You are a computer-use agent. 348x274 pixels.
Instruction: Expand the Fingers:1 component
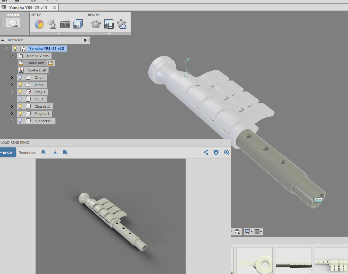[x=12, y=113]
